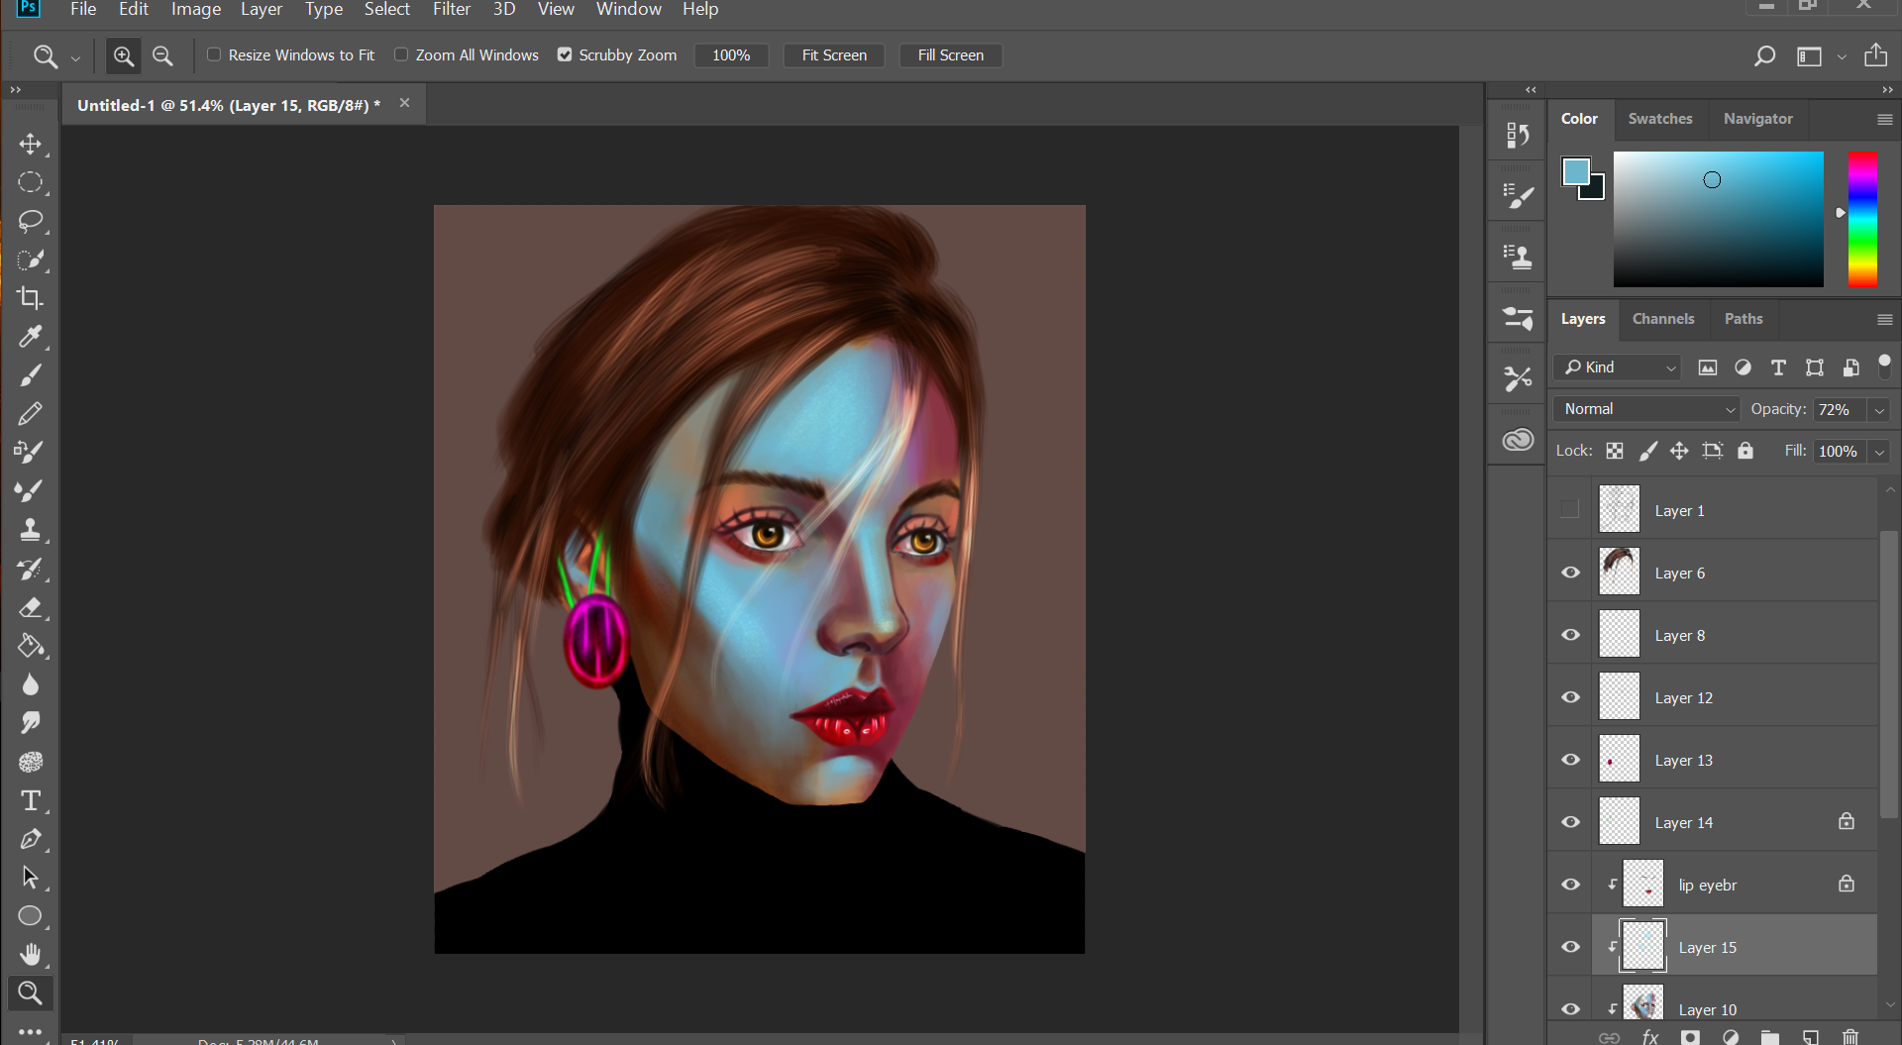Click the rainbow hue slider strip
Image resolution: width=1902 pixels, height=1045 pixels.
pyautogui.click(x=1862, y=219)
